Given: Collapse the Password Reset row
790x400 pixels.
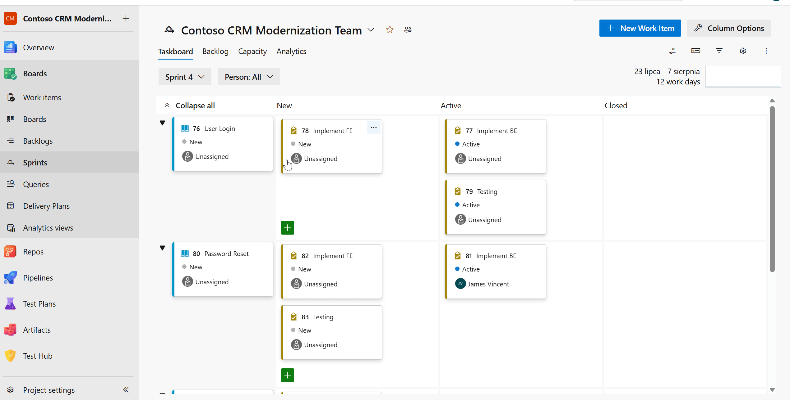Looking at the screenshot, I should (x=162, y=248).
